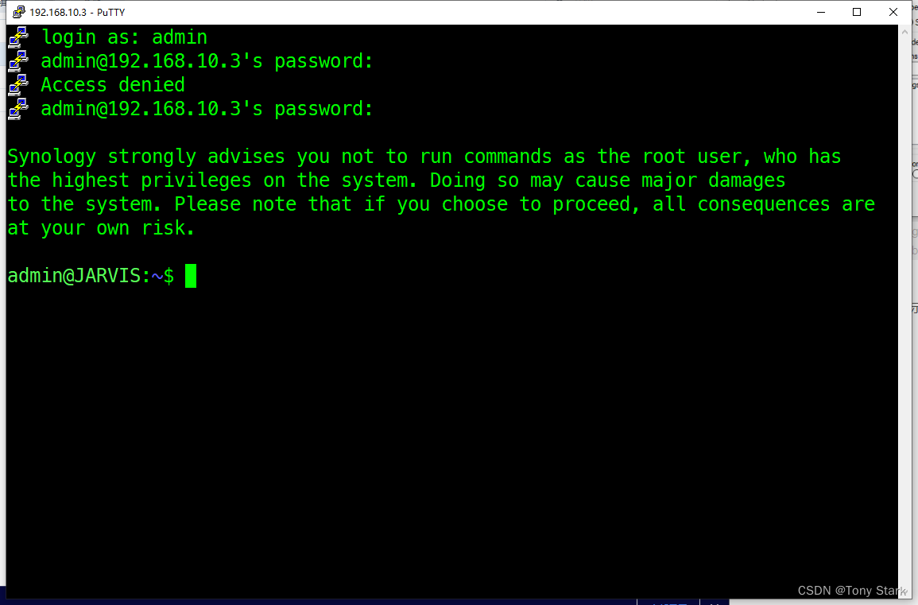Click the bottom-right window resize grip
Viewport: 918px width, 605px height.
(905, 593)
